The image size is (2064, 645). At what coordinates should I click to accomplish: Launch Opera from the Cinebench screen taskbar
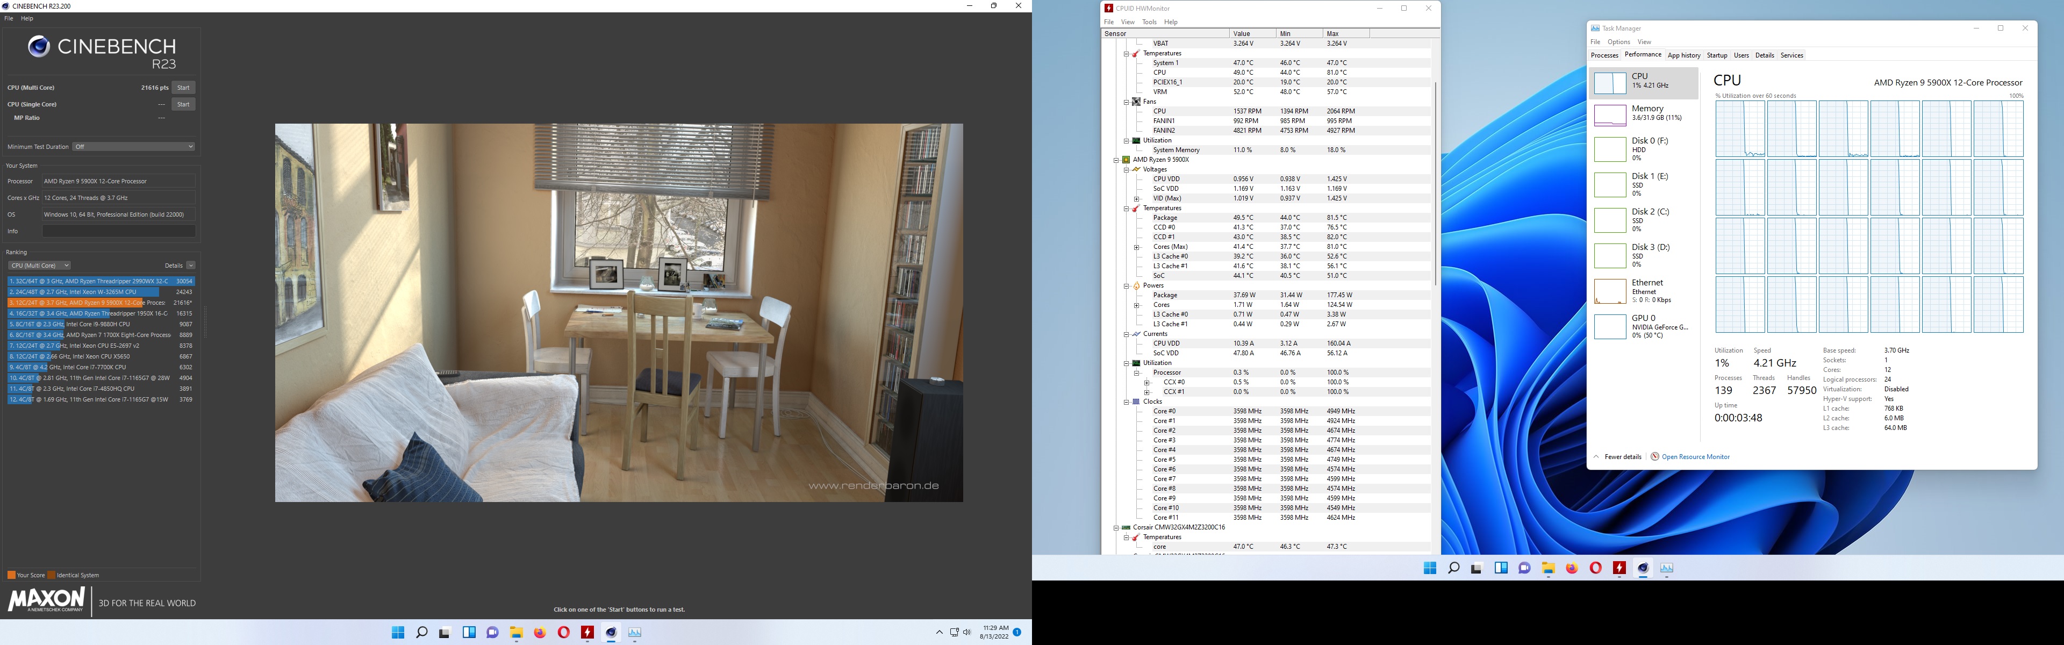(564, 632)
